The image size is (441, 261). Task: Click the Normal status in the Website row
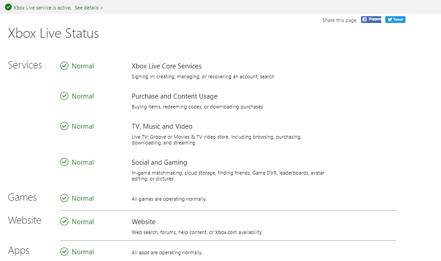83,222
